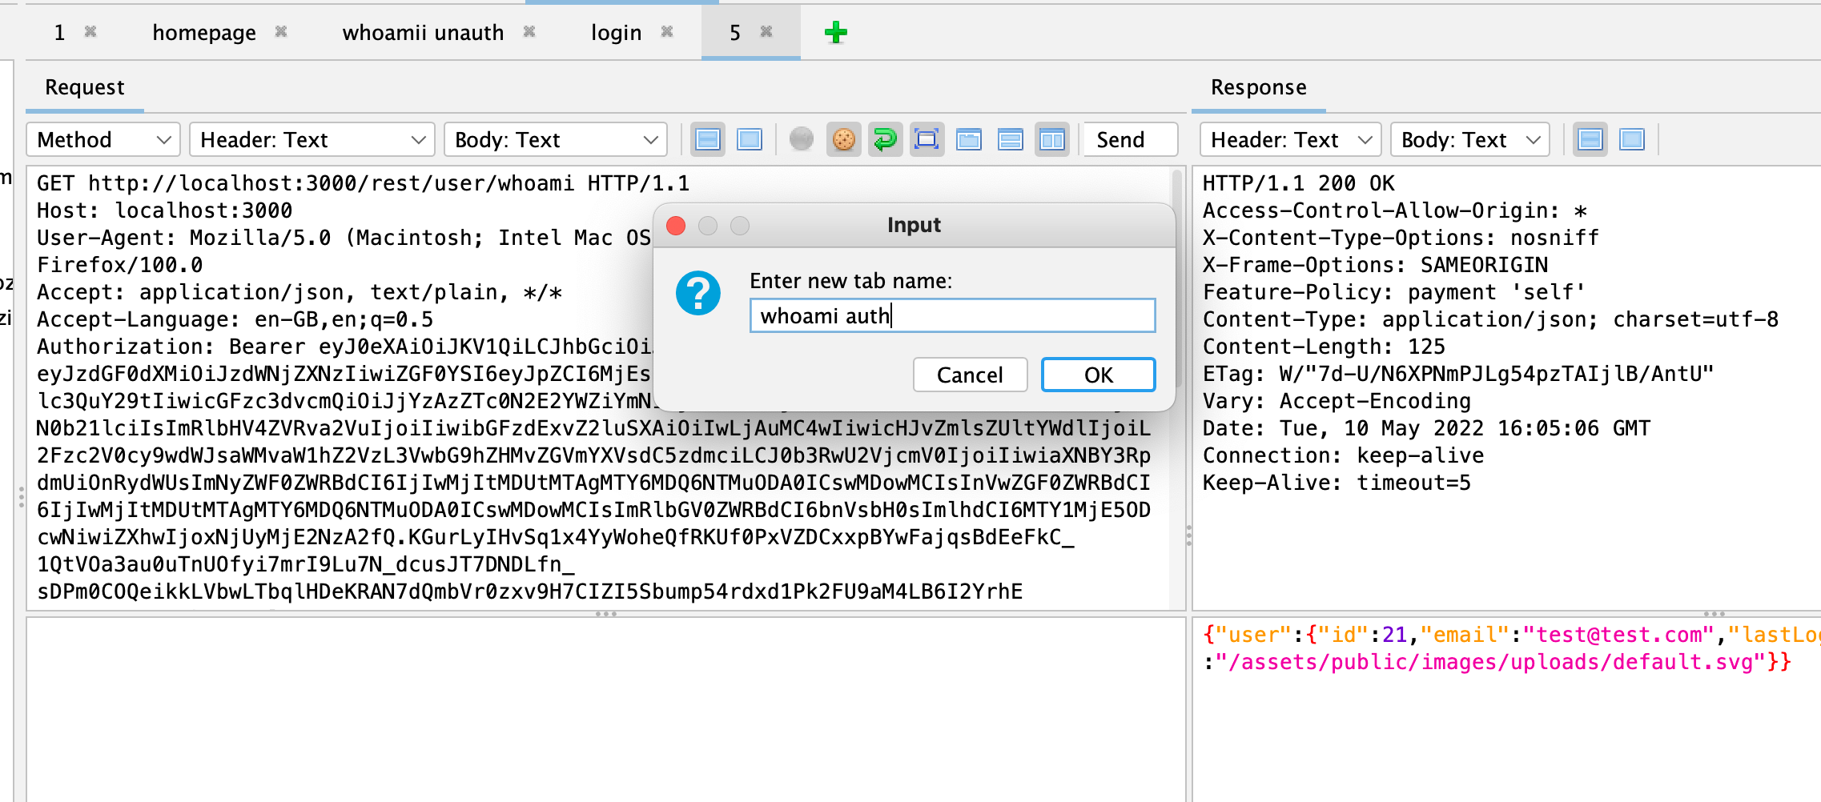Toggle the green follow-redirect arrow icon
The height and width of the screenshot is (802, 1821).
click(x=885, y=140)
